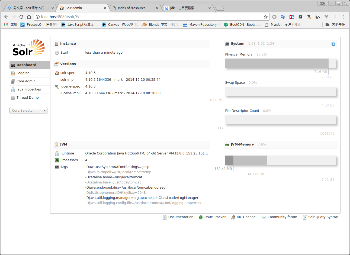Open the IRC Channel link
This screenshot has height=255, width=350.
[246, 217]
